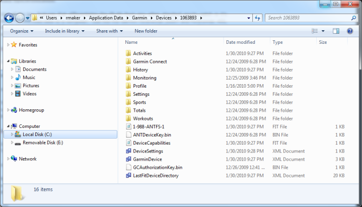Open the view options dropdown arrow
Viewport: 362px width, 207px height.
(323, 31)
